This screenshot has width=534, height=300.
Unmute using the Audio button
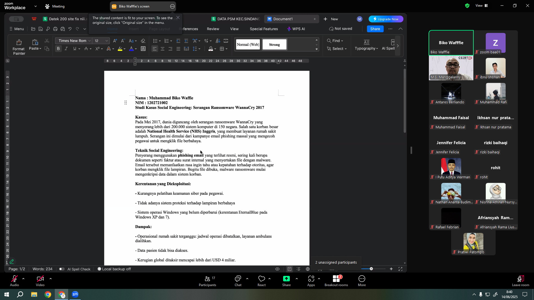click(14, 281)
